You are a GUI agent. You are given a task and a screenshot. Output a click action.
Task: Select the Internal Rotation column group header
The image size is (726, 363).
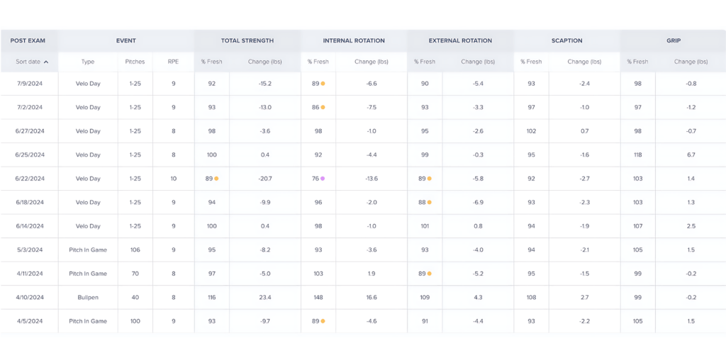354,40
